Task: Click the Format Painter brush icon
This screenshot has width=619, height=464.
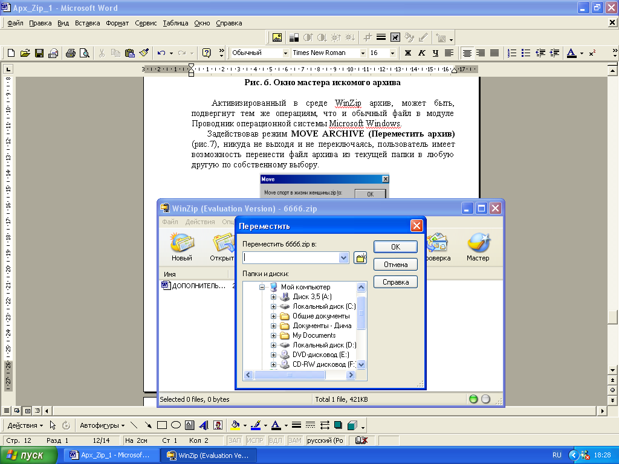Action: pyautogui.click(x=144, y=53)
